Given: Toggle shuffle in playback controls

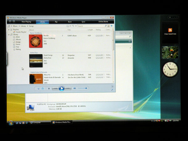Looking at the screenshot, I should tap(39, 89).
